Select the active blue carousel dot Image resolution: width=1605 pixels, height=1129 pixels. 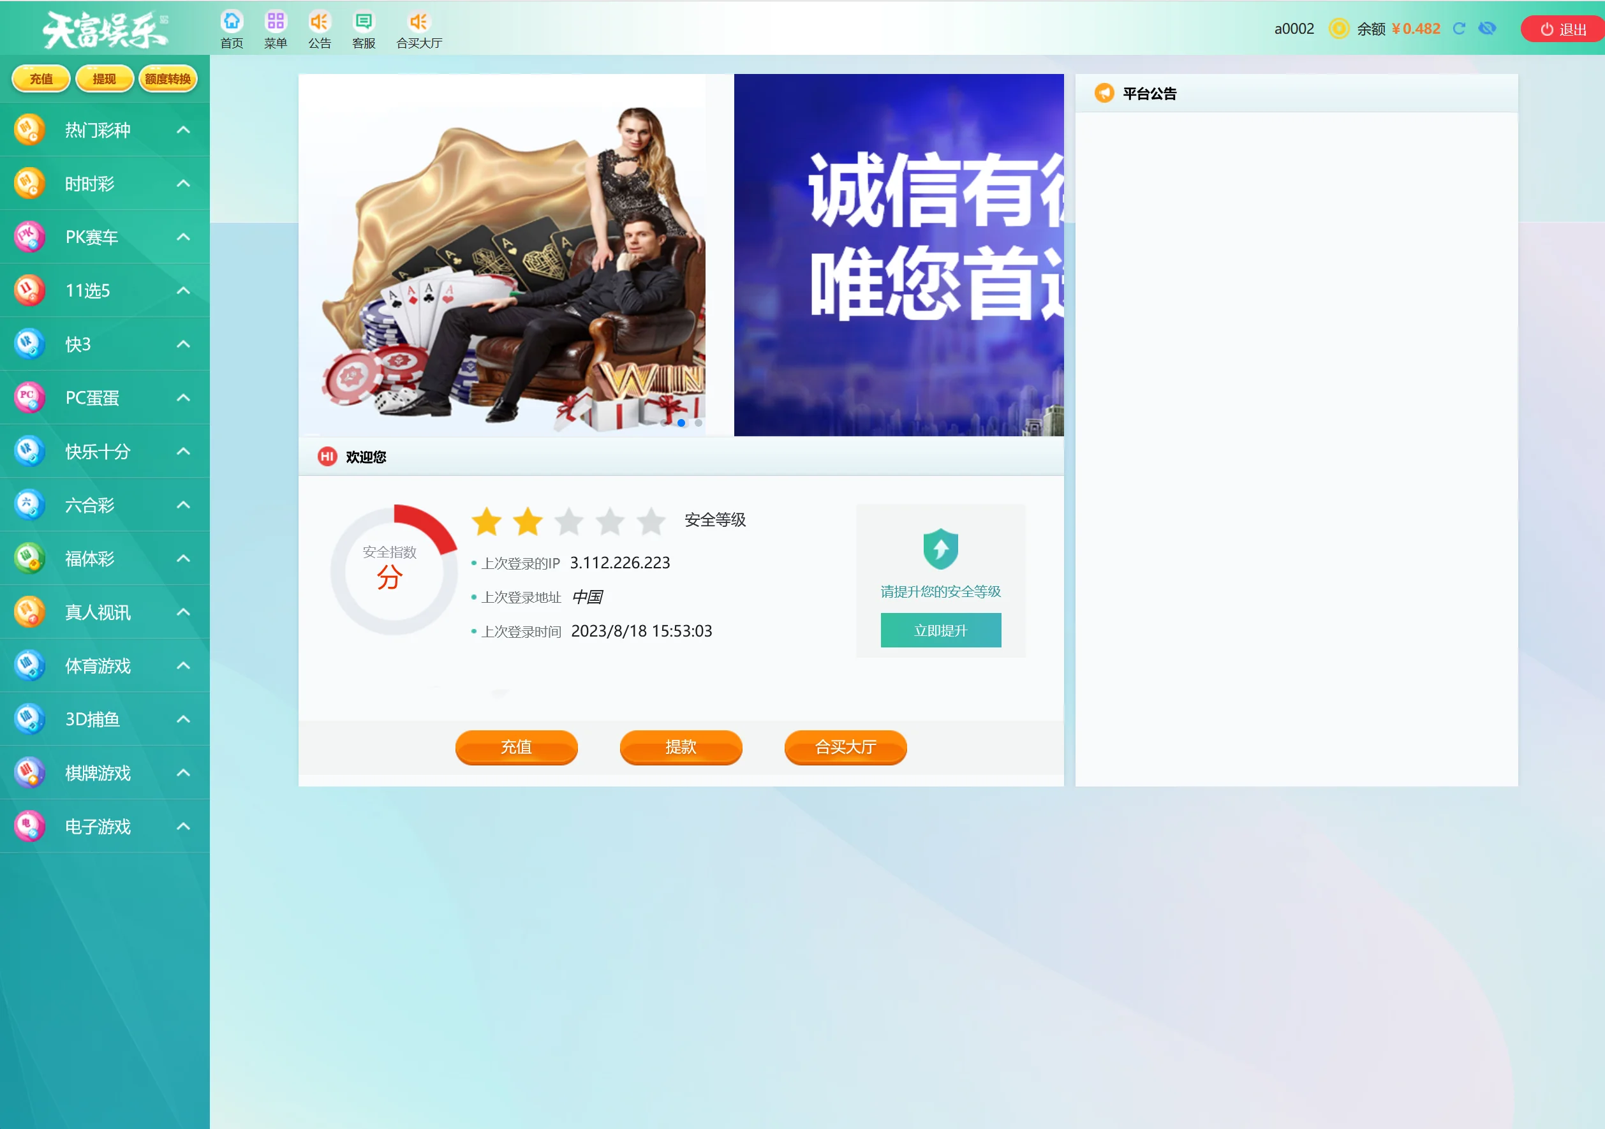(x=681, y=423)
